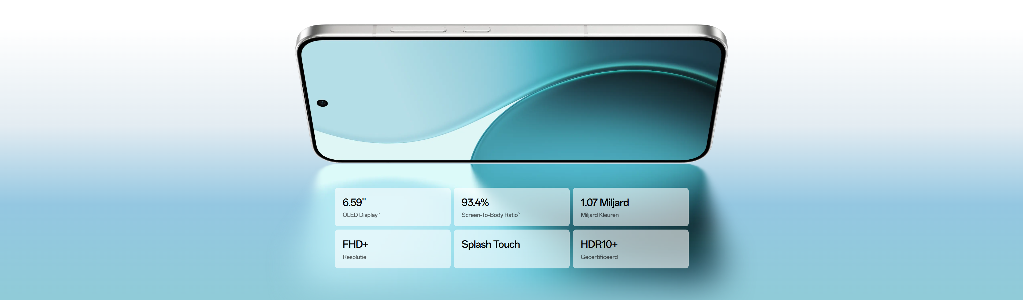
Task: Click the FHD+ heading text
Action: click(x=355, y=244)
